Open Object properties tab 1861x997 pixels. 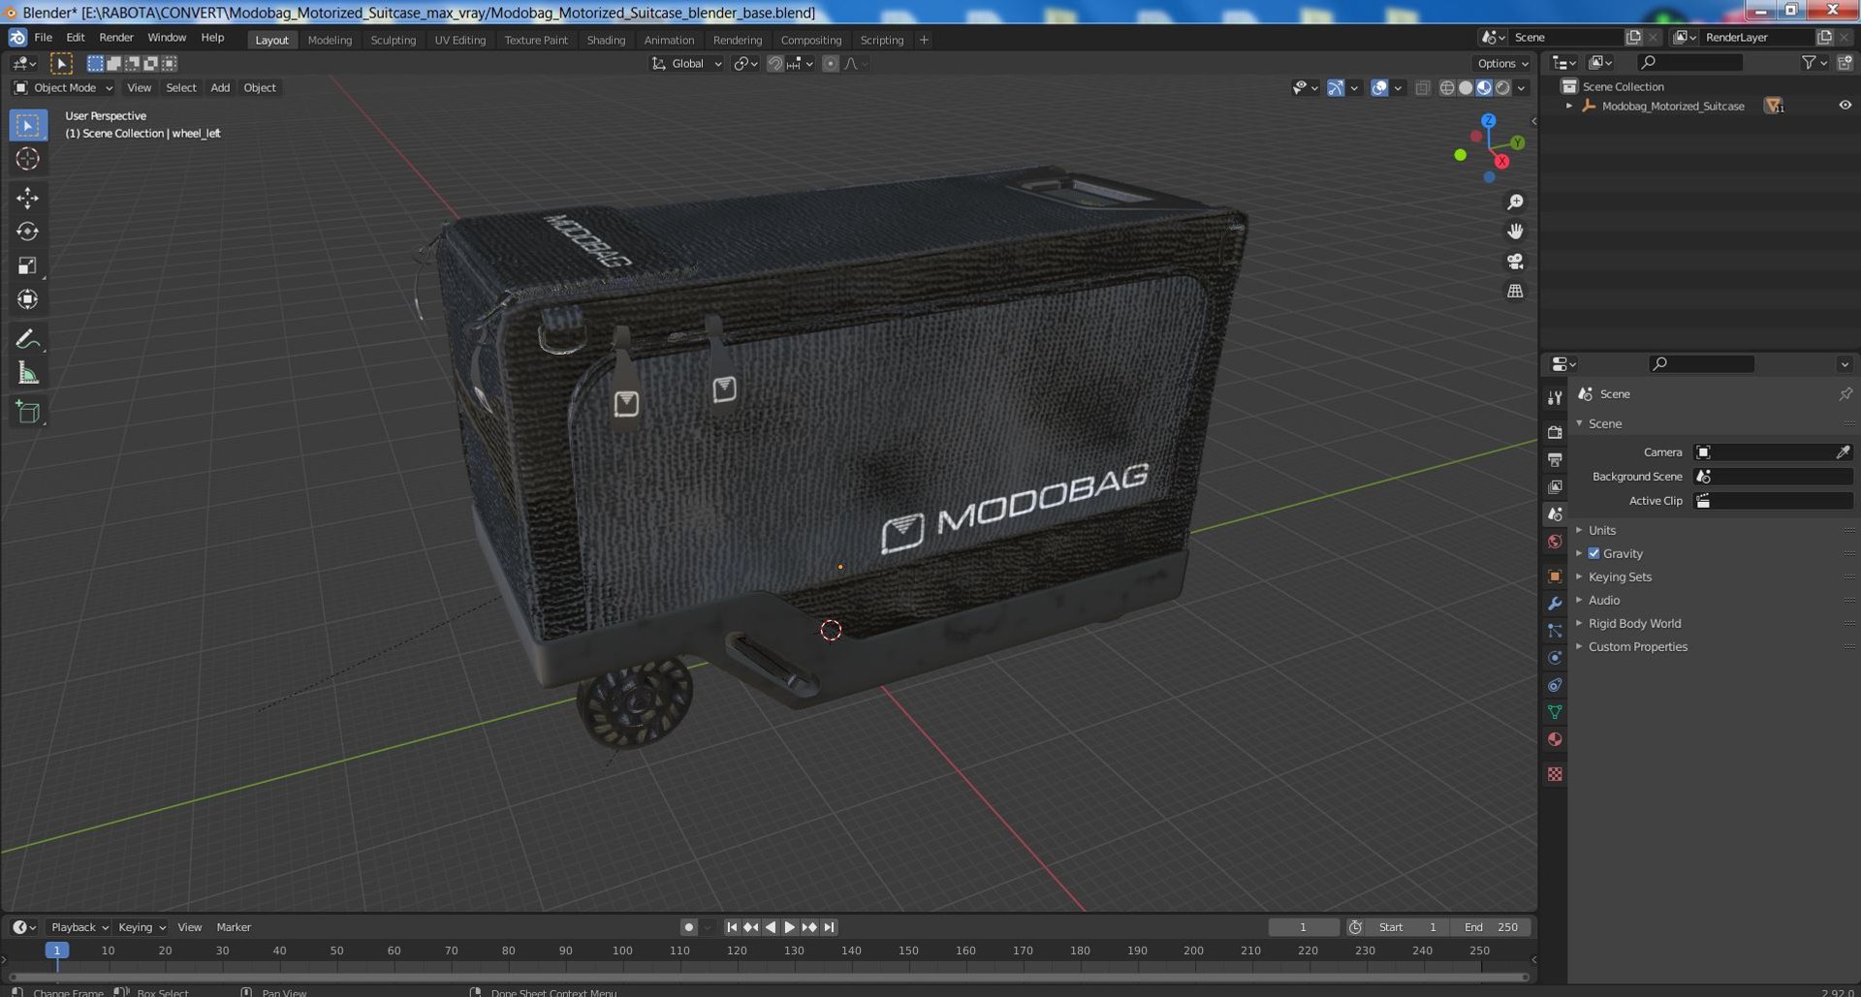point(1555,576)
